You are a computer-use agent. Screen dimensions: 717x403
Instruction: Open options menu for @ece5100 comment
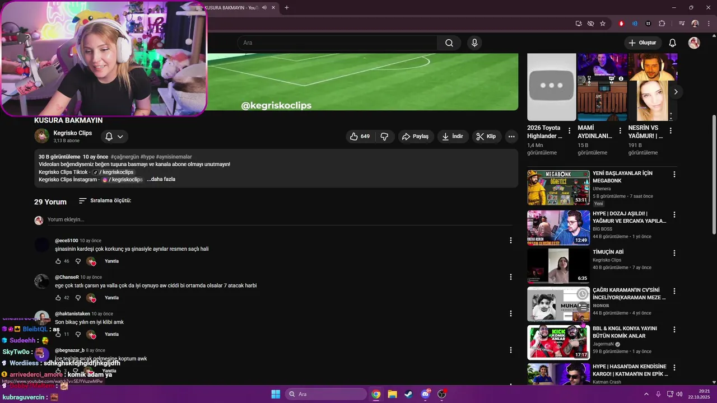(x=510, y=241)
